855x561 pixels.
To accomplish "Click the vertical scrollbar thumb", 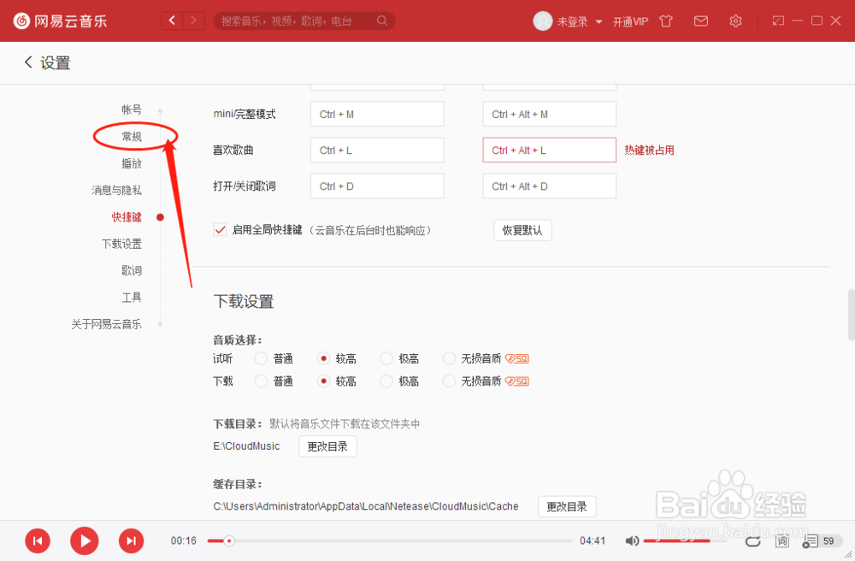I will (852, 315).
